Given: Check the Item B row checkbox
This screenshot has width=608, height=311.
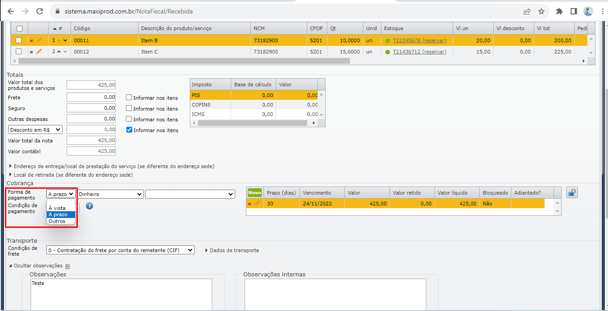Looking at the screenshot, I should [x=19, y=40].
